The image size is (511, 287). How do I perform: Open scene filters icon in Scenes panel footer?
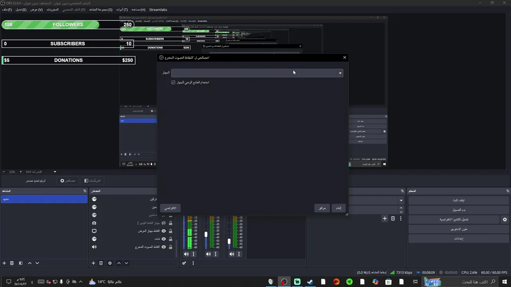(21, 263)
